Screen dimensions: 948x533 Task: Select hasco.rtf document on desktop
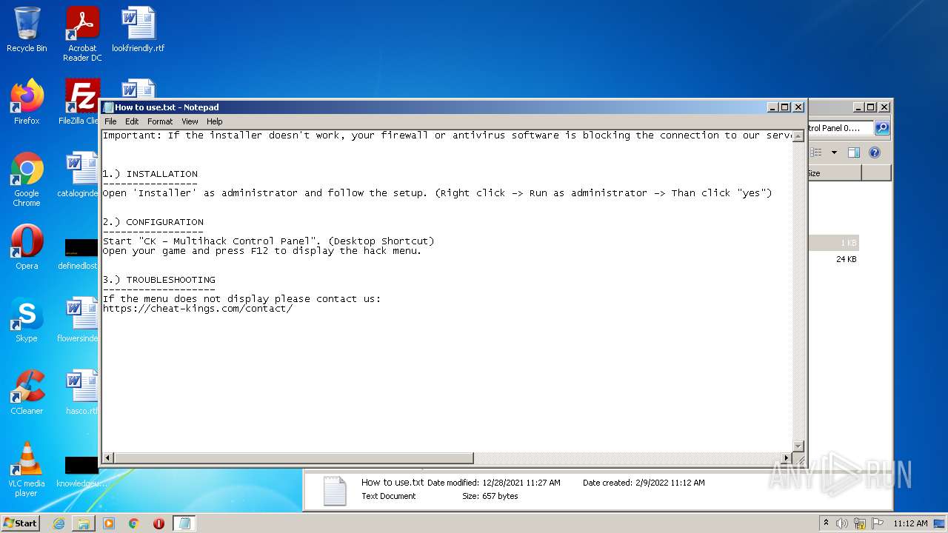point(81,392)
